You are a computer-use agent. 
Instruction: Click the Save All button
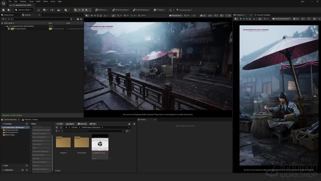click(x=82, y=124)
